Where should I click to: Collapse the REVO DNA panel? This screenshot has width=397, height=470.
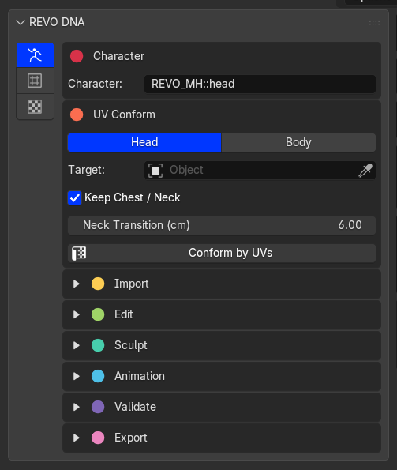point(21,22)
